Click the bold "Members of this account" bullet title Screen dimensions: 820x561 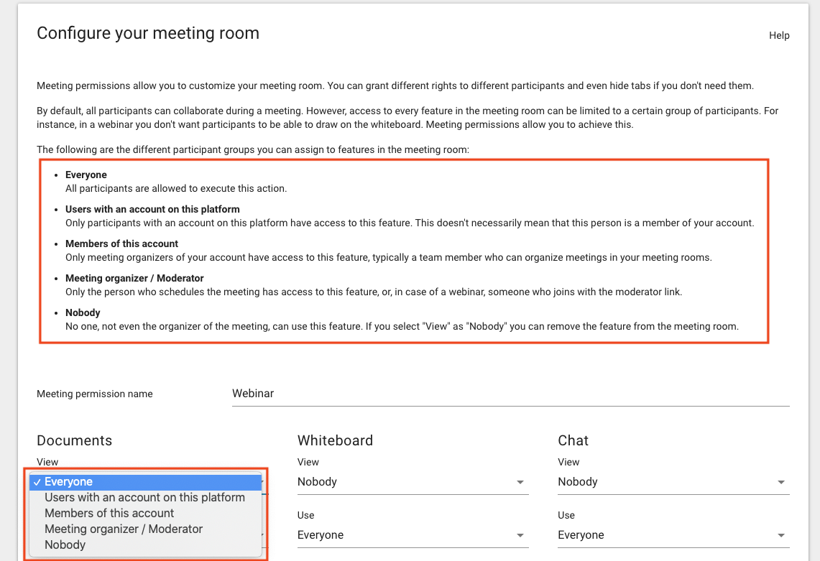(x=121, y=244)
